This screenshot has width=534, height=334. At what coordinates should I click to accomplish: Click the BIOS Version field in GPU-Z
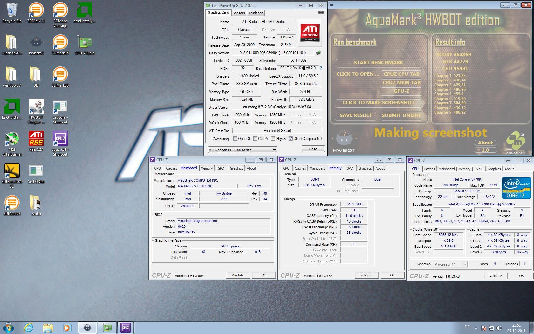[273, 53]
